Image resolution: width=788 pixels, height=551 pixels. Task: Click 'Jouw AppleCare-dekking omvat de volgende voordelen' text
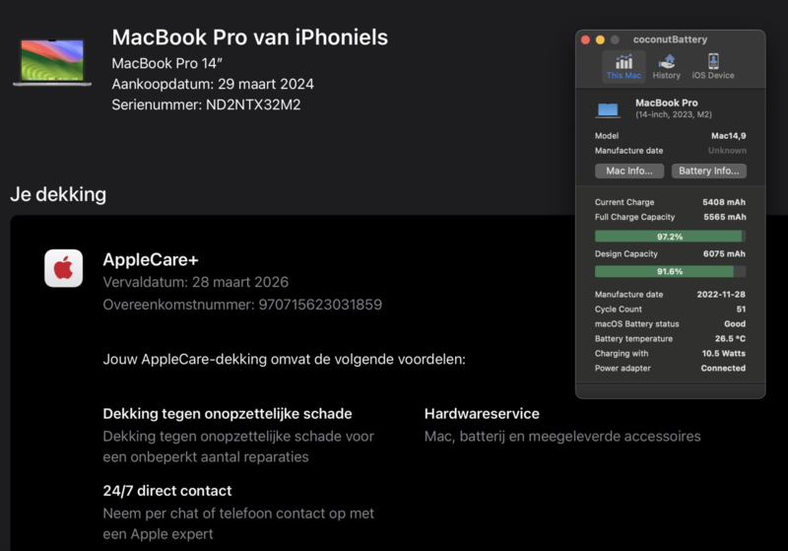click(285, 360)
